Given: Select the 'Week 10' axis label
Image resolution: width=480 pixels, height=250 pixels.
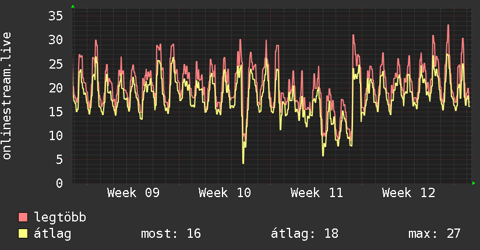Looking at the screenshot, I should pos(225,193).
